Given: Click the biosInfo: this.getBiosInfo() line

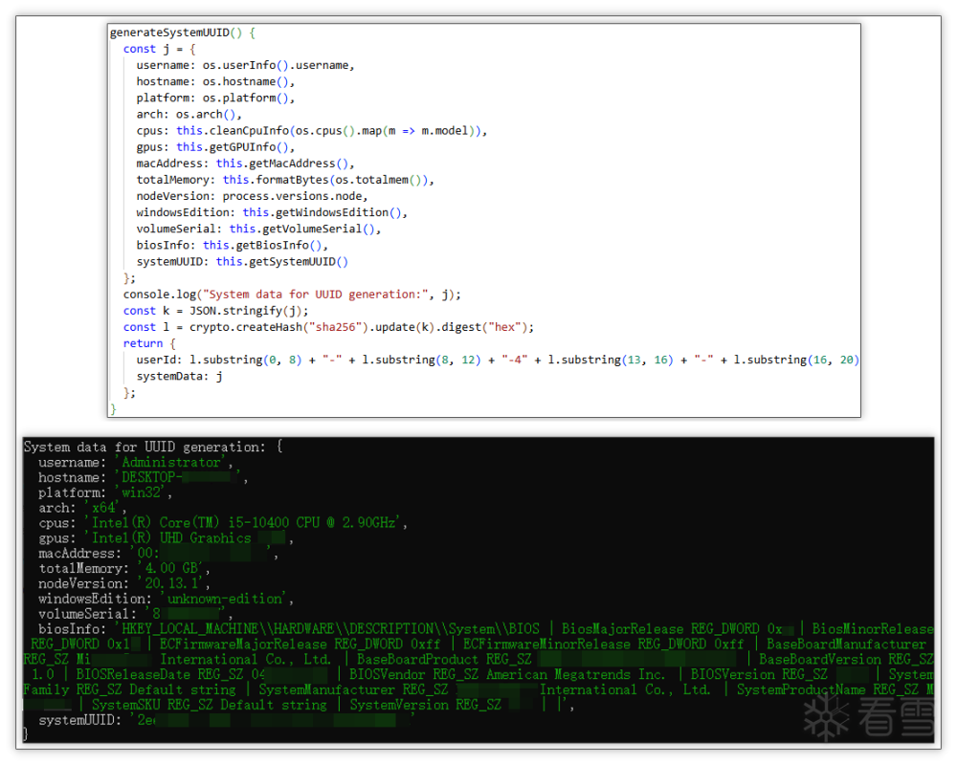Looking at the screenshot, I should click(232, 245).
